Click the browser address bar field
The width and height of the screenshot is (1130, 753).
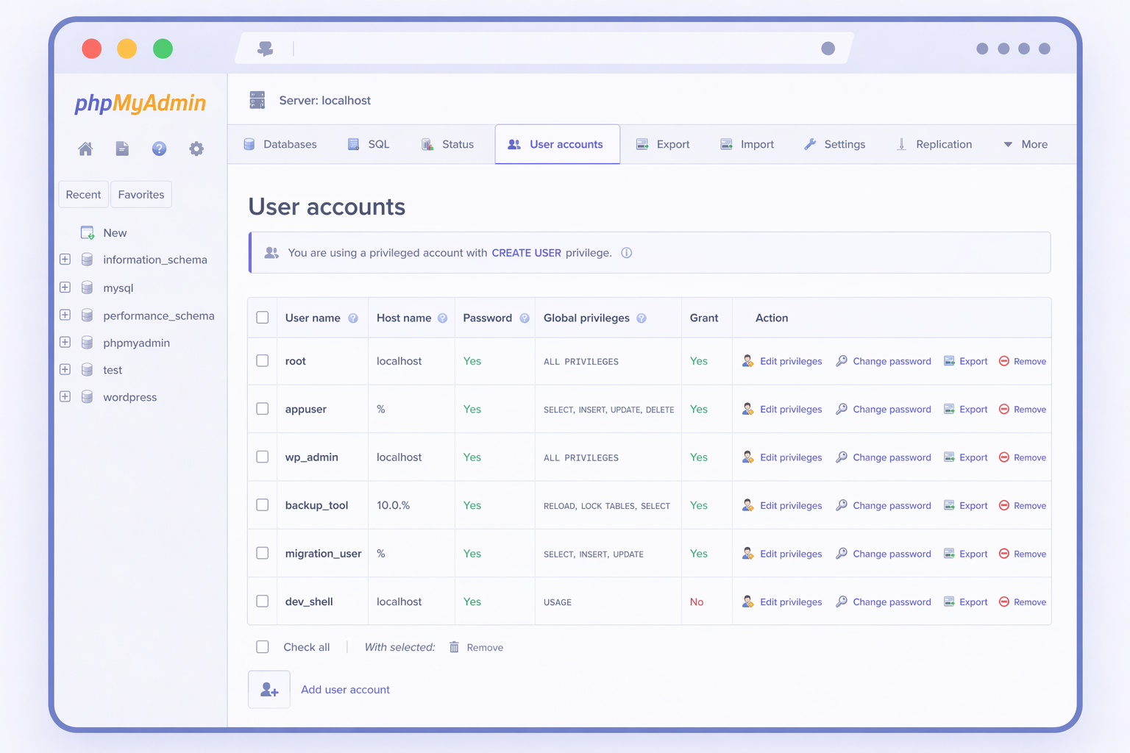pyautogui.click(x=552, y=49)
